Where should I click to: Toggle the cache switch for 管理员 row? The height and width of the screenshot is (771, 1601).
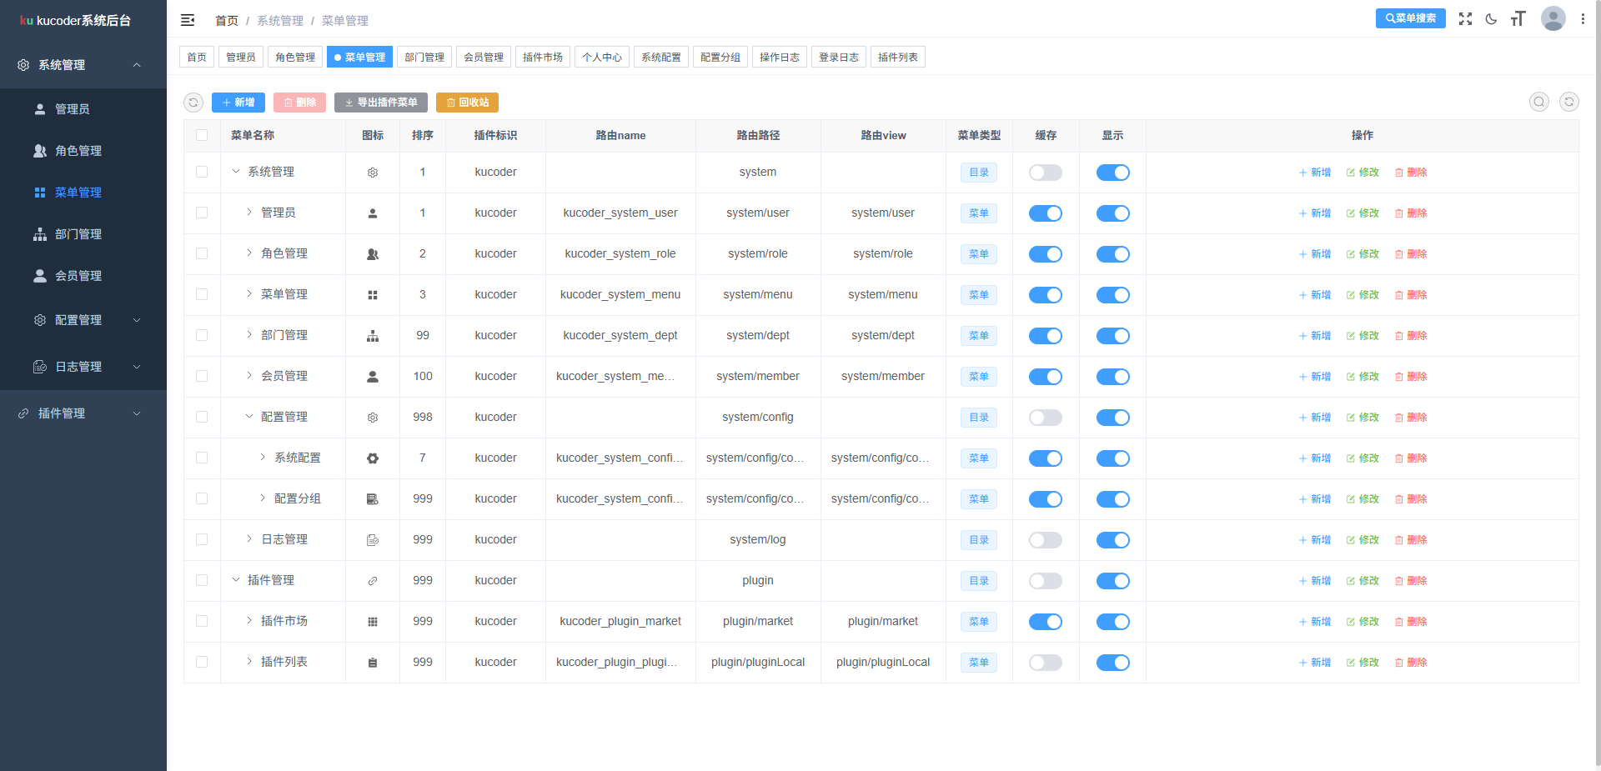(1045, 213)
